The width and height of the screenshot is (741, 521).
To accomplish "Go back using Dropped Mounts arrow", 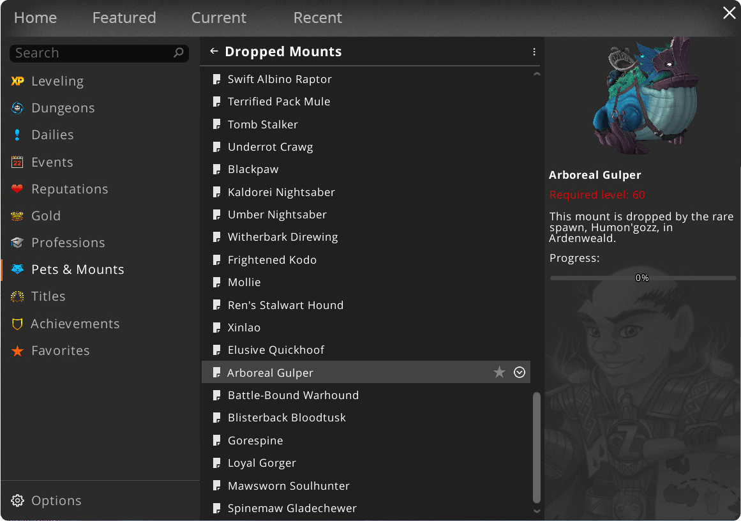I will click(x=214, y=52).
